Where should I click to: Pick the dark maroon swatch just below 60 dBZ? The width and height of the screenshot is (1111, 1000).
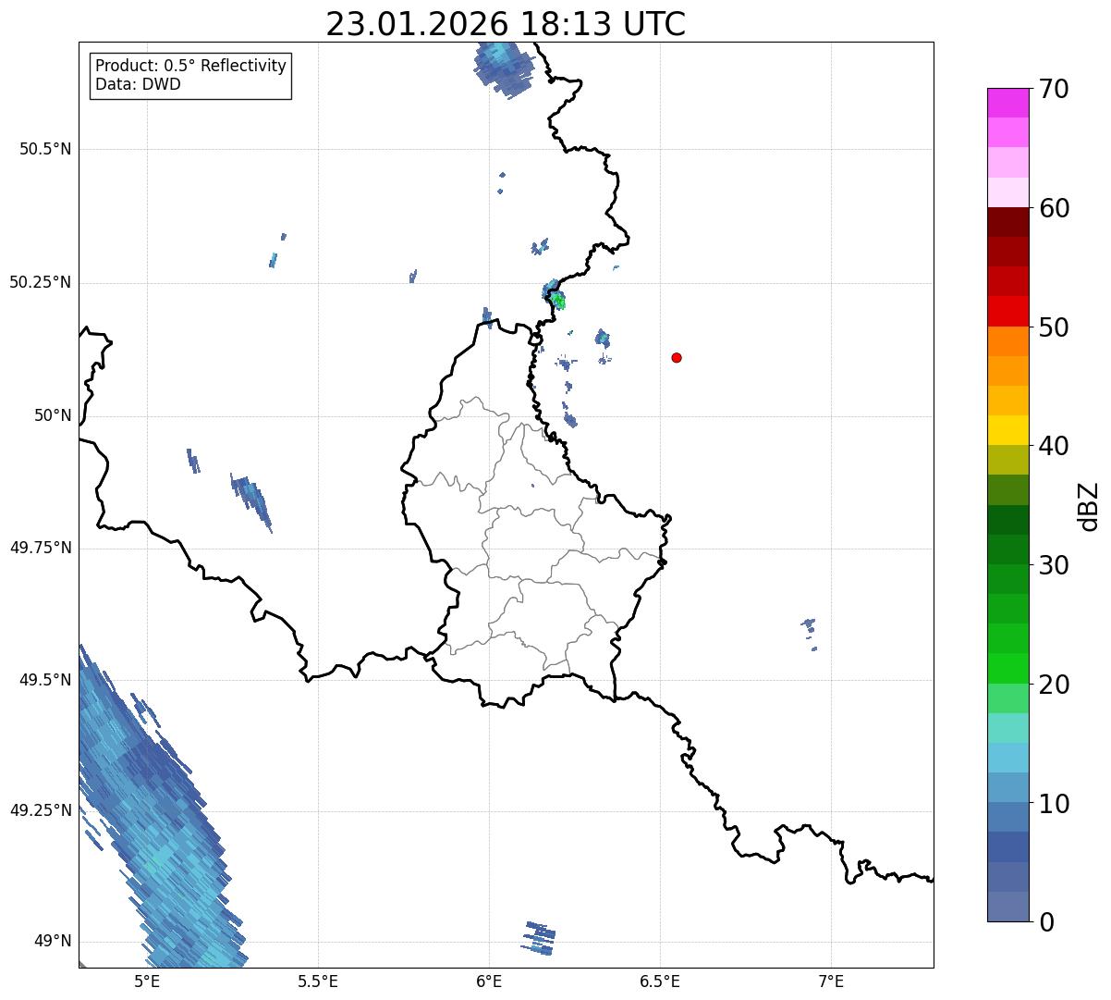pyautogui.click(x=1007, y=222)
